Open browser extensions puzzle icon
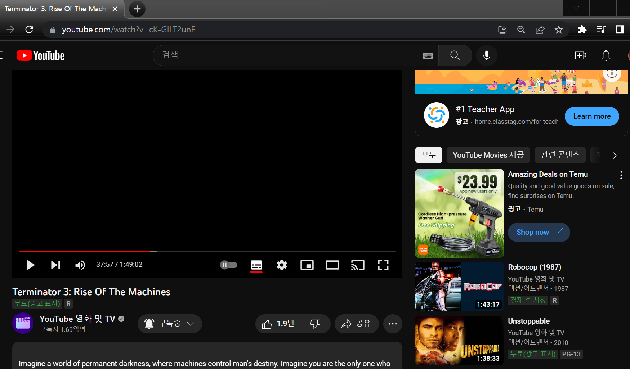Screen dimensions: 630x369 582,30
